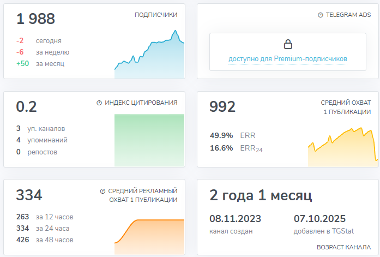Click the 16.6% ERR24 value
The image size is (380, 257).
coord(221,148)
